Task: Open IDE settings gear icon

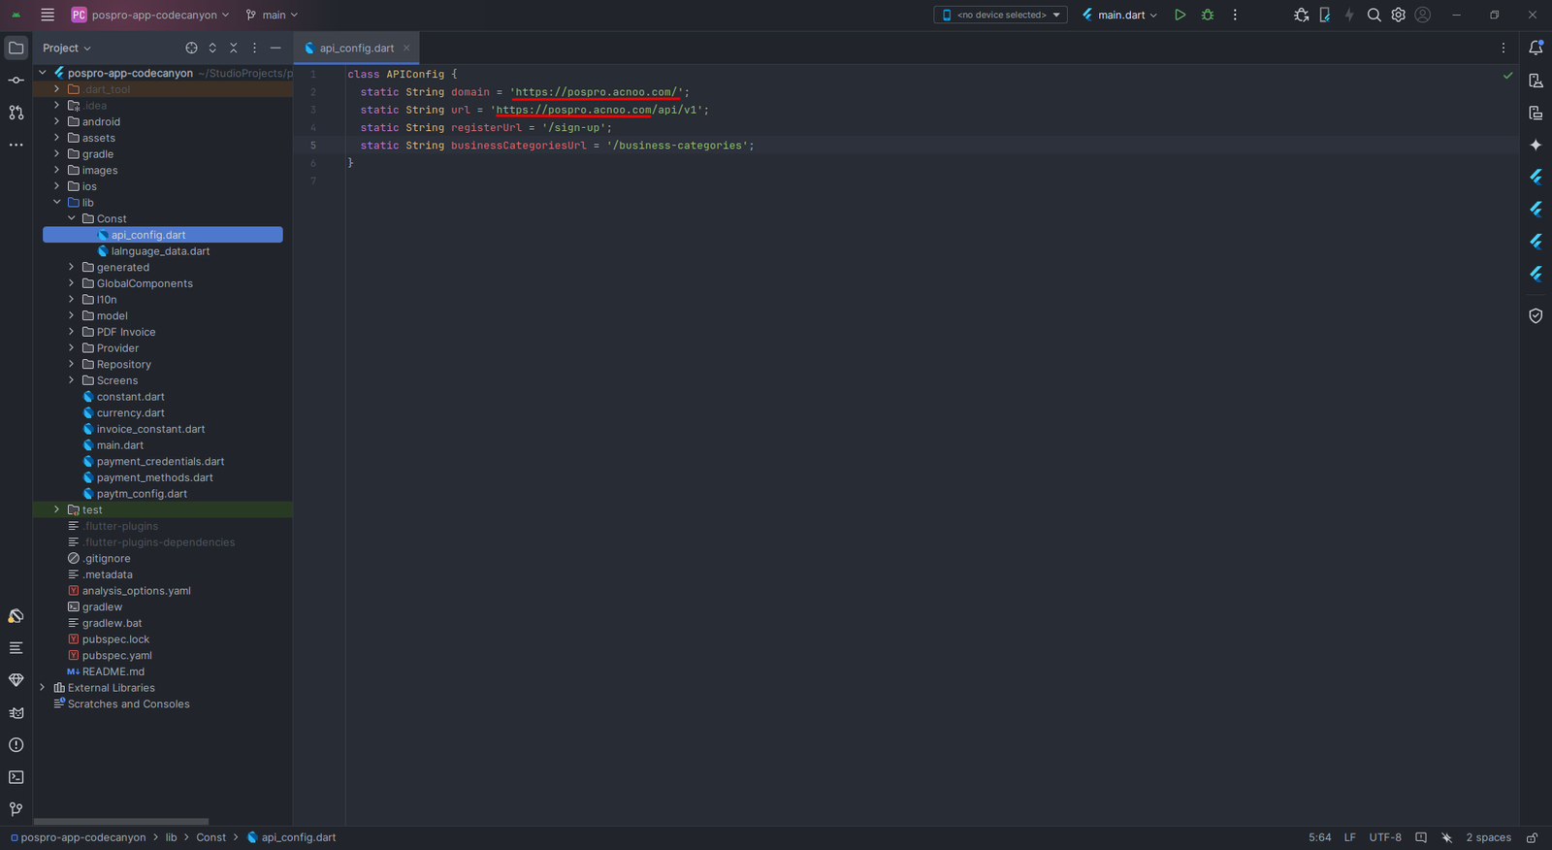Action: click(1398, 15)
